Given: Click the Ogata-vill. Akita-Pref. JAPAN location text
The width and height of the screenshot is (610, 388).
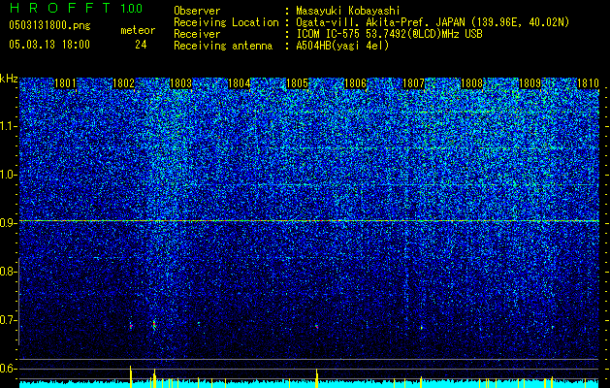Looking at the screenshot, I should (433, 22).
